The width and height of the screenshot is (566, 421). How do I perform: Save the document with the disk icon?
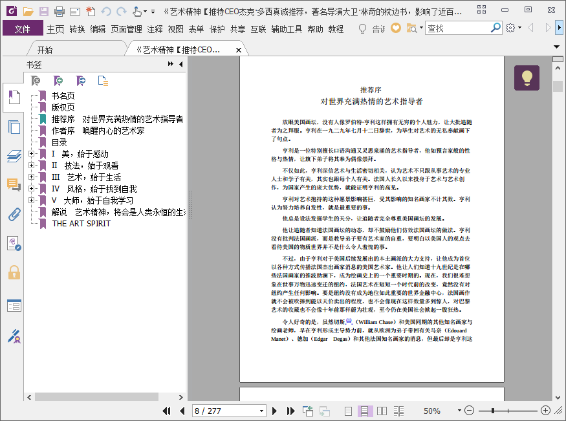click(x=44, y=12)
